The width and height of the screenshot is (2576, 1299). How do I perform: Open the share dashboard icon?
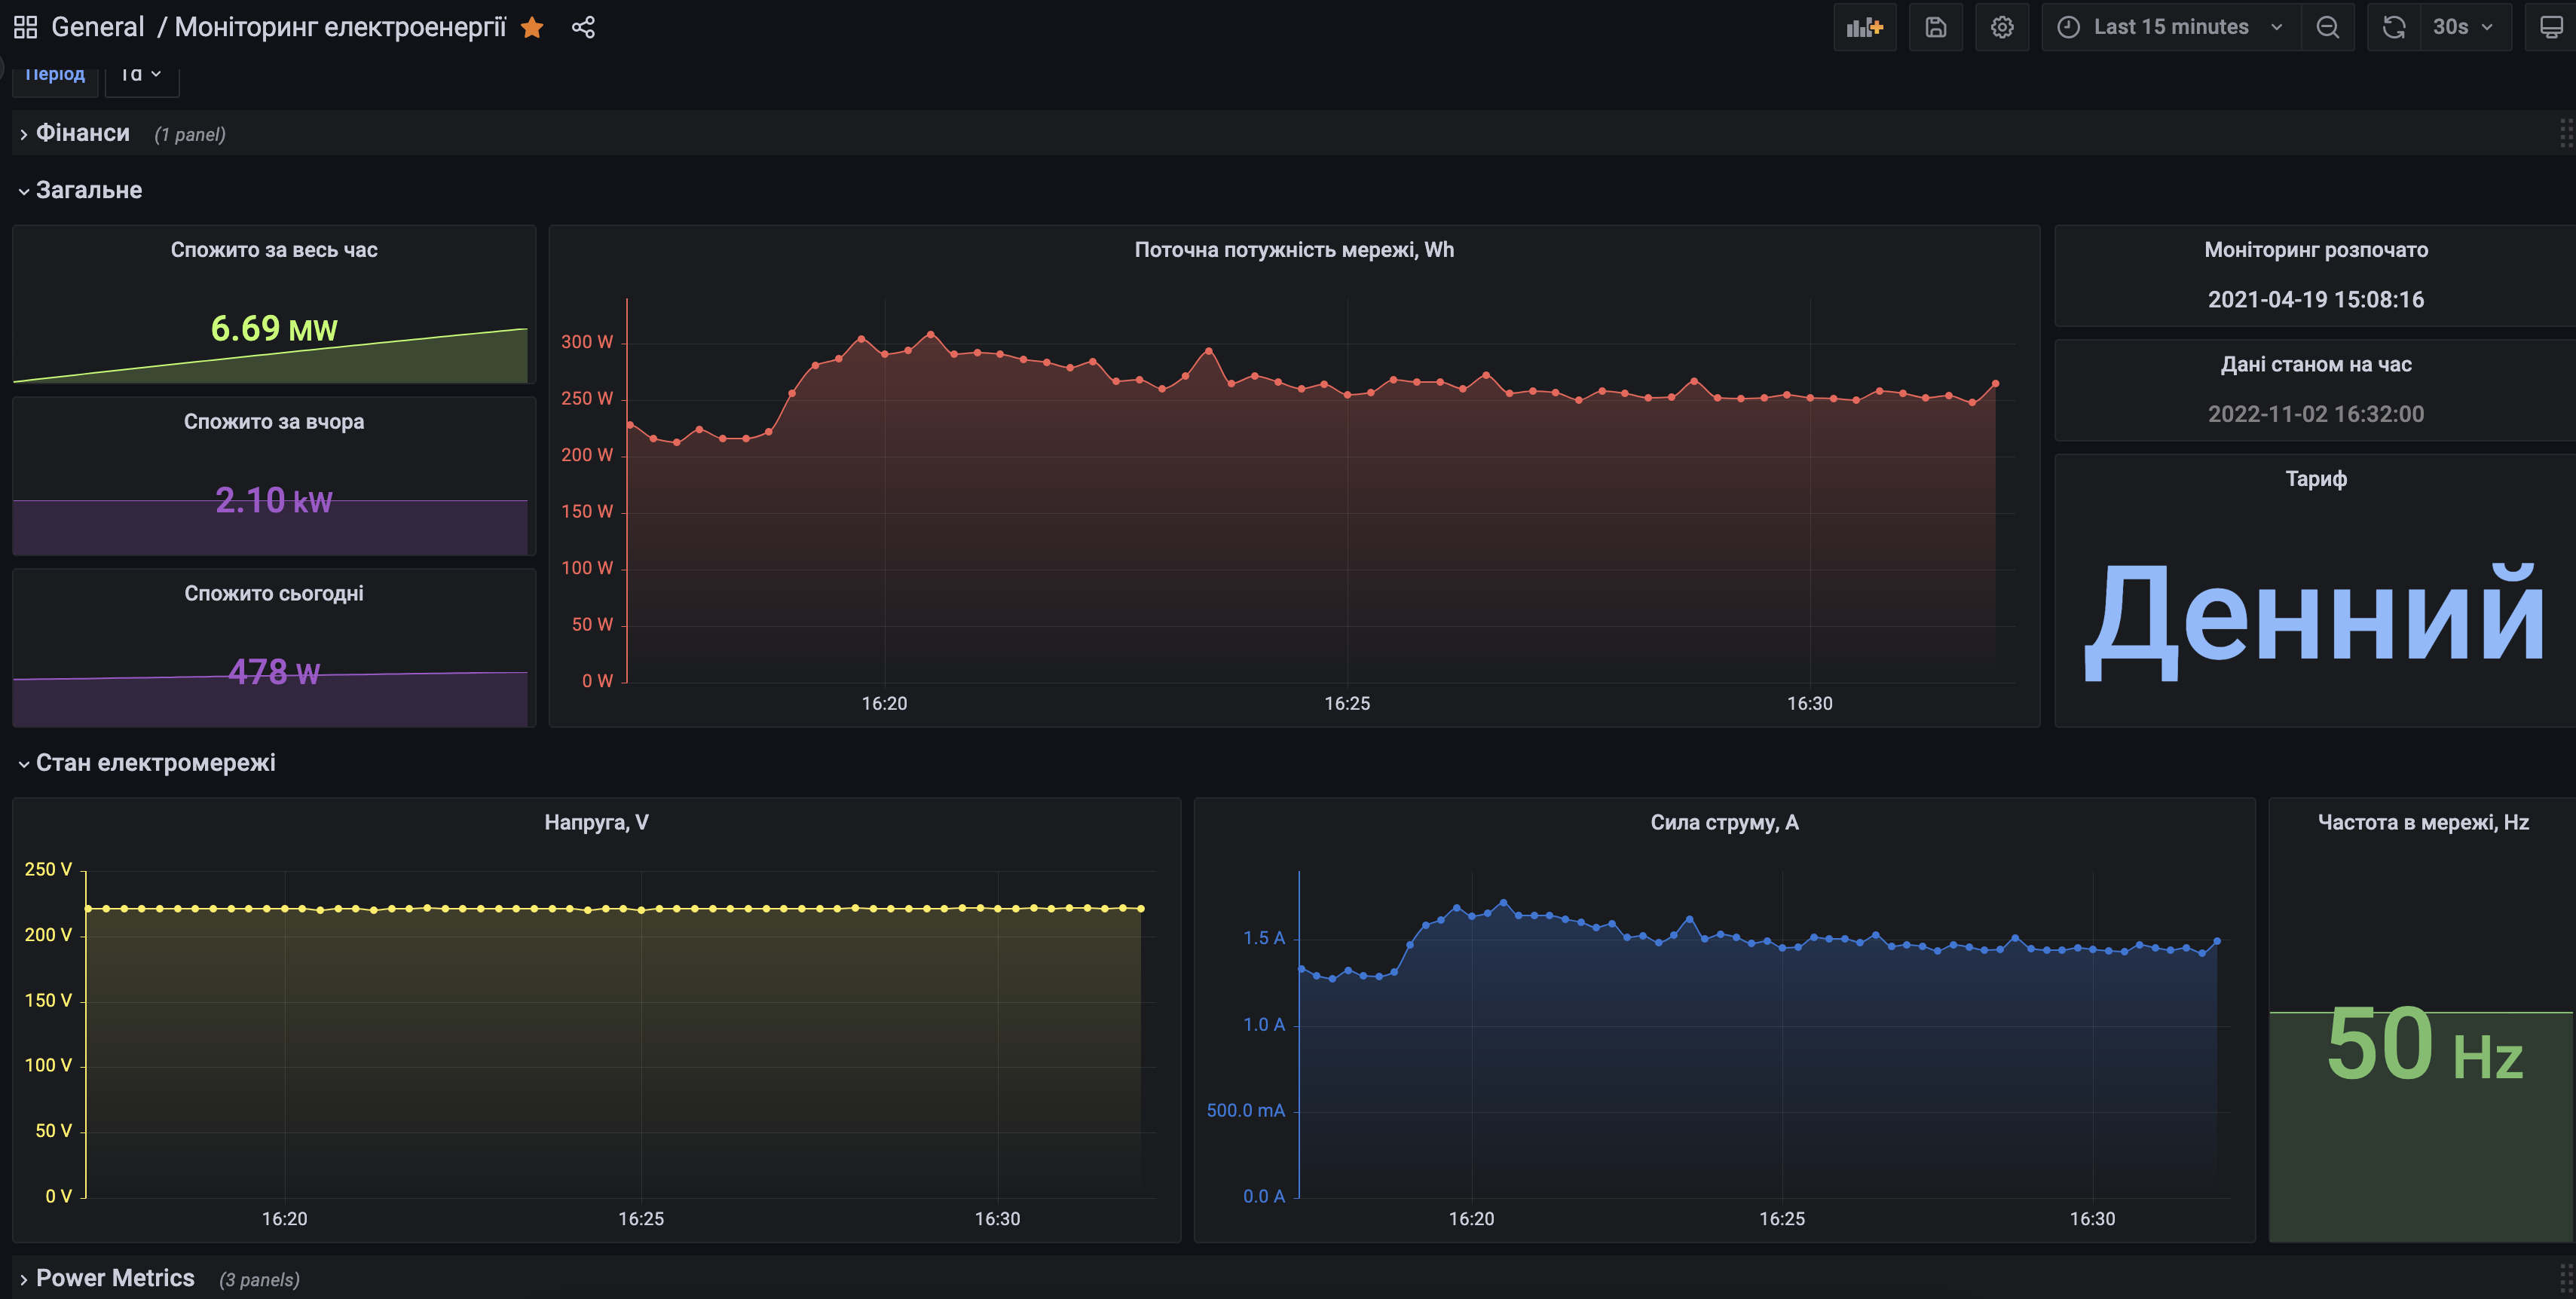click(x=583, y=27)
